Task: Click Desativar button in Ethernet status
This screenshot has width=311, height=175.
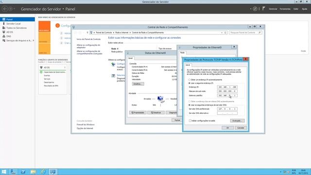Action: [x=156, y=113]
